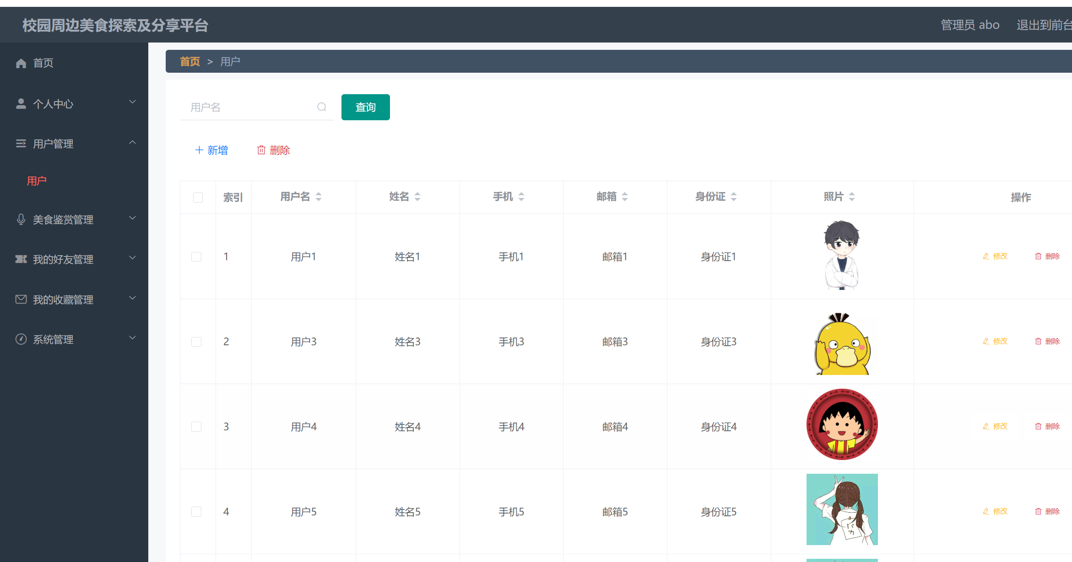Sort by 手机 column arrows
This screenshot has height=562, width=1072.
(x=521, y=197)
